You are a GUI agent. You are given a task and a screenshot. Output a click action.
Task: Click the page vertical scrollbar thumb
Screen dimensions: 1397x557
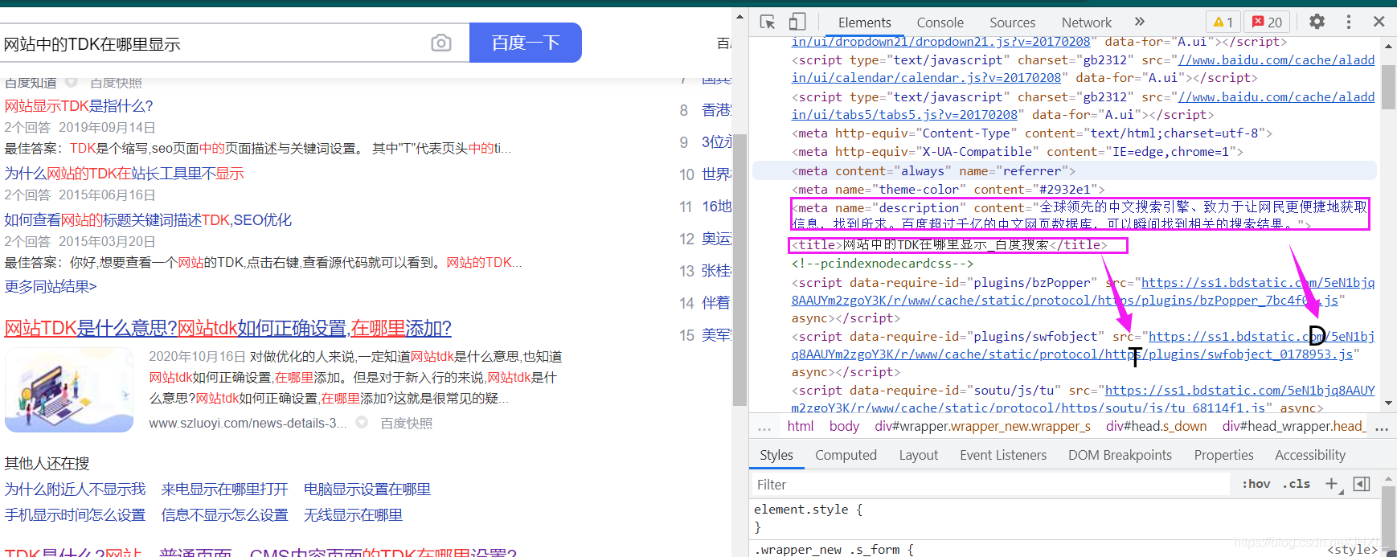(x=739, y=271)
